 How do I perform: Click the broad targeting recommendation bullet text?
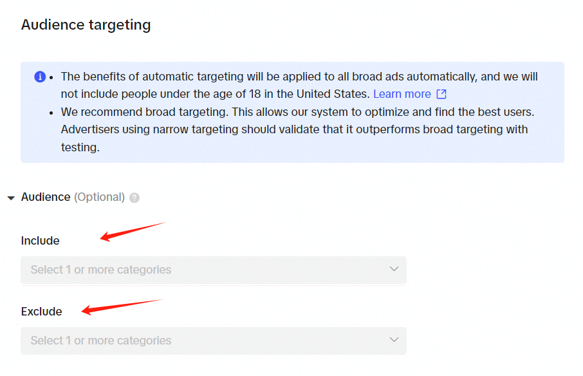point(297,129)
